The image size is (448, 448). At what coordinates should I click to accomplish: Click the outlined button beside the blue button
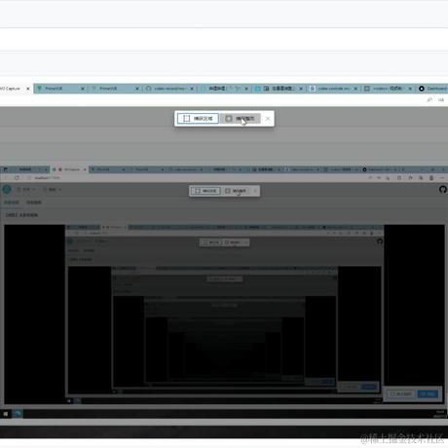click(x=401, y=393)
